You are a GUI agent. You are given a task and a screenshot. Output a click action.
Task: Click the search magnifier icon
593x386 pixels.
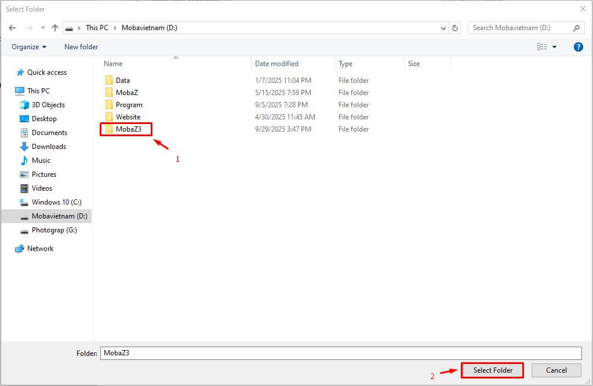click(576, 28)
